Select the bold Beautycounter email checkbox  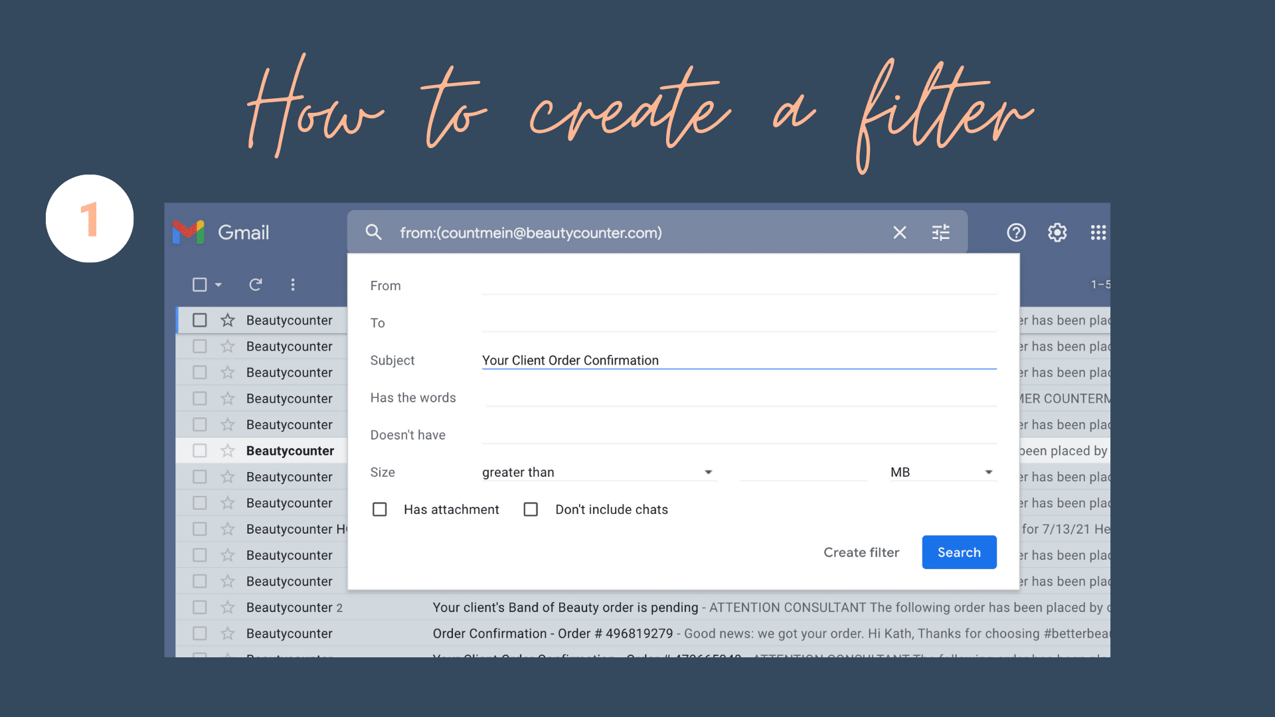[x=199, y=451]
